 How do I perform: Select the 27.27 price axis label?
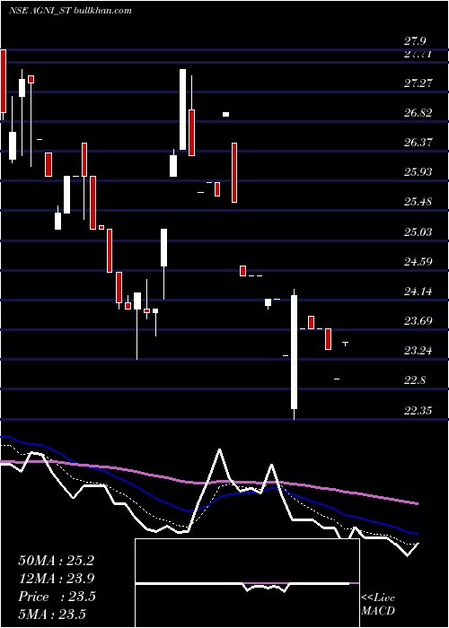click(x=418, y=83)
